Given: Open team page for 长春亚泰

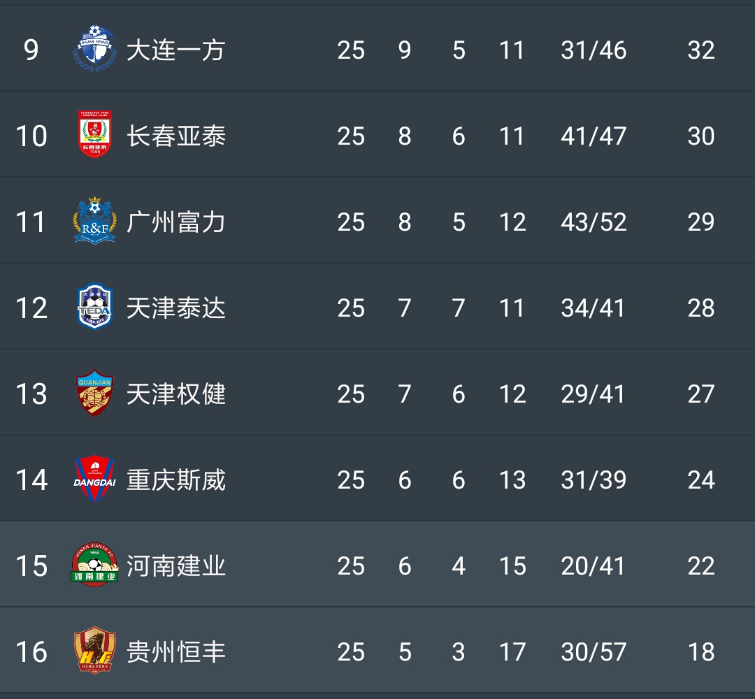Looking at the screenshot, I should pyautogui.click(x=175, y=136).
